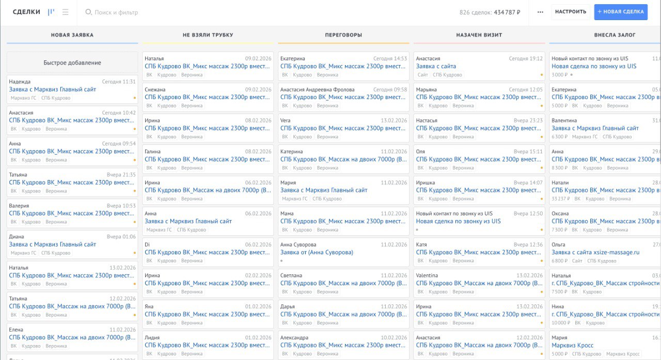Click orange task dot on Марьяна card

click(541, 106)
